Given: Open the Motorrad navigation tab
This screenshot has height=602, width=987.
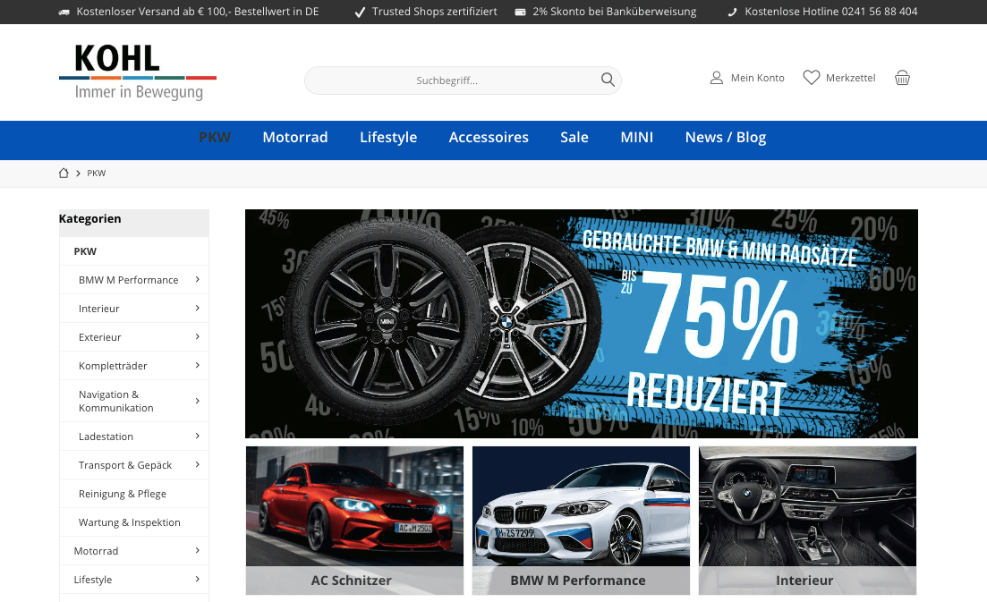Looking at the screenshot, I should coord(295,137).
